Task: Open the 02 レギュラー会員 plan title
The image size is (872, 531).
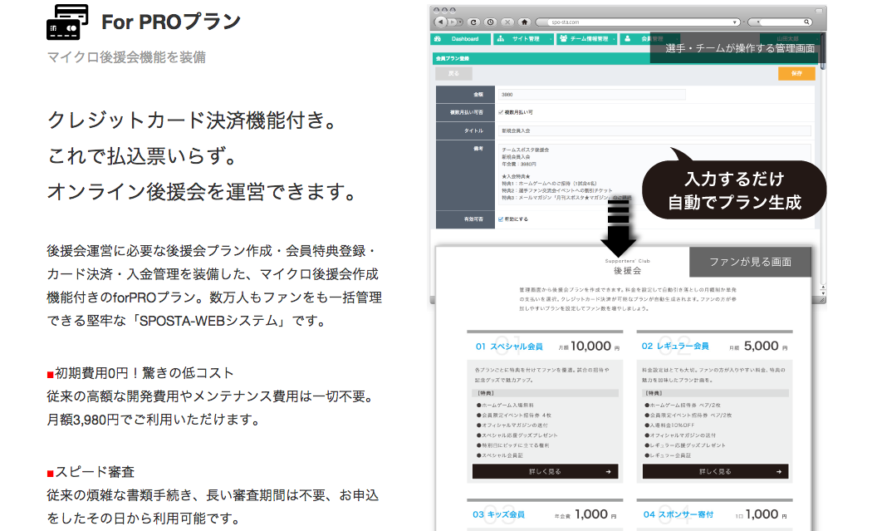Action: (x=675, y=347)
